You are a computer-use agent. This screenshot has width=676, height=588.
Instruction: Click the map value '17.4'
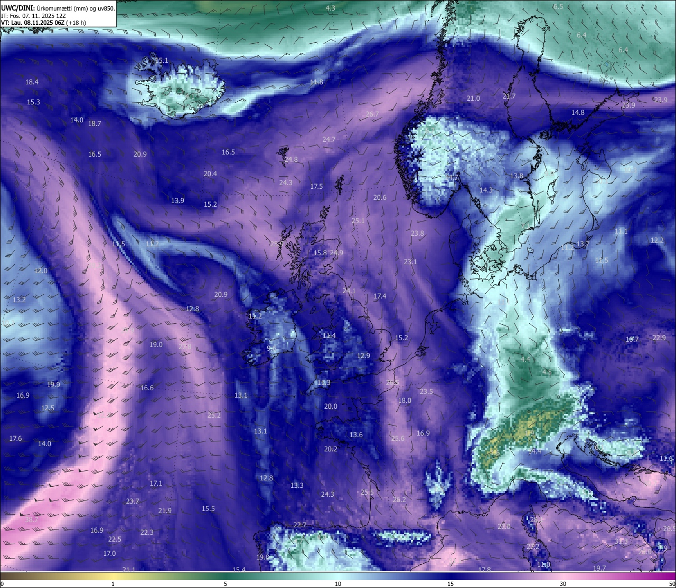coord(380,296)
